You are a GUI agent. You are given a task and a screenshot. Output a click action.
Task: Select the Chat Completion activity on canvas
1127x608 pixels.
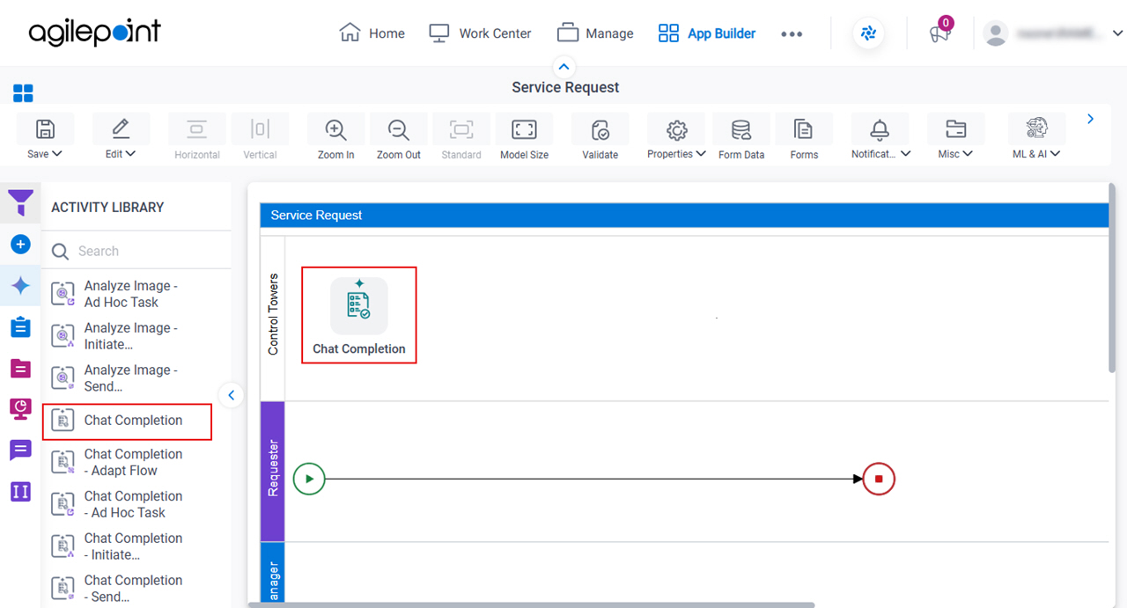[359, 315]
